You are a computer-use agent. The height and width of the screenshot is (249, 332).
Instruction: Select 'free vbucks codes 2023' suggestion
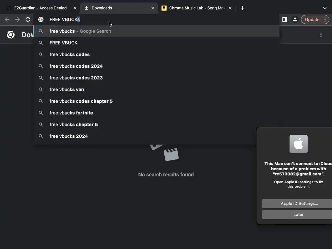(x=157, y=78)
